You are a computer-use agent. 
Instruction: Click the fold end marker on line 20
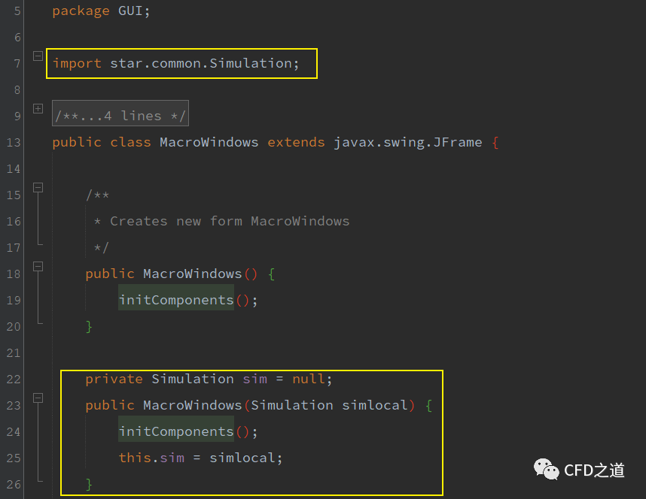tap(38, 321)
